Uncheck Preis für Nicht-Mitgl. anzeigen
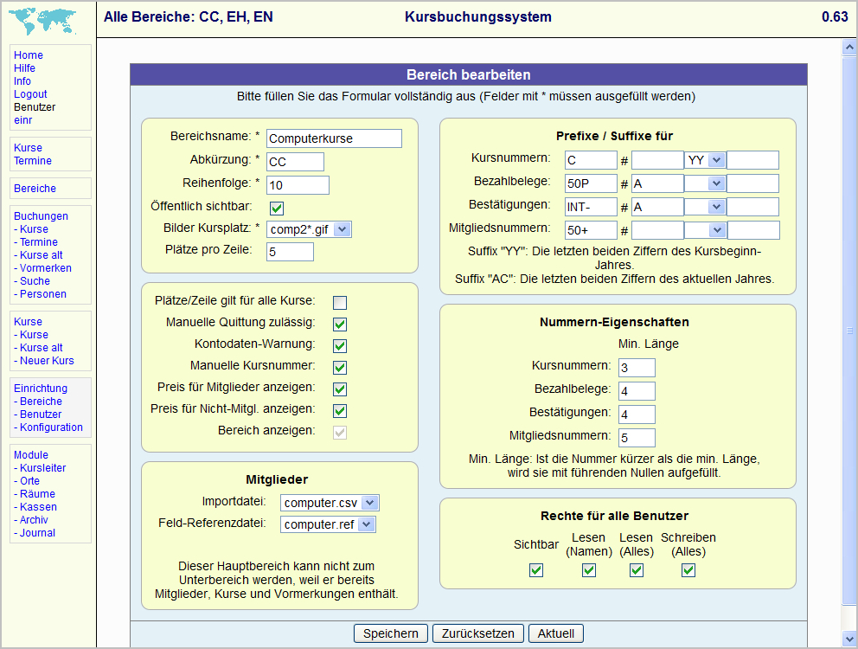Image resolution: width=858 pixels, height=649 pixels. click(x=340, y=411)
